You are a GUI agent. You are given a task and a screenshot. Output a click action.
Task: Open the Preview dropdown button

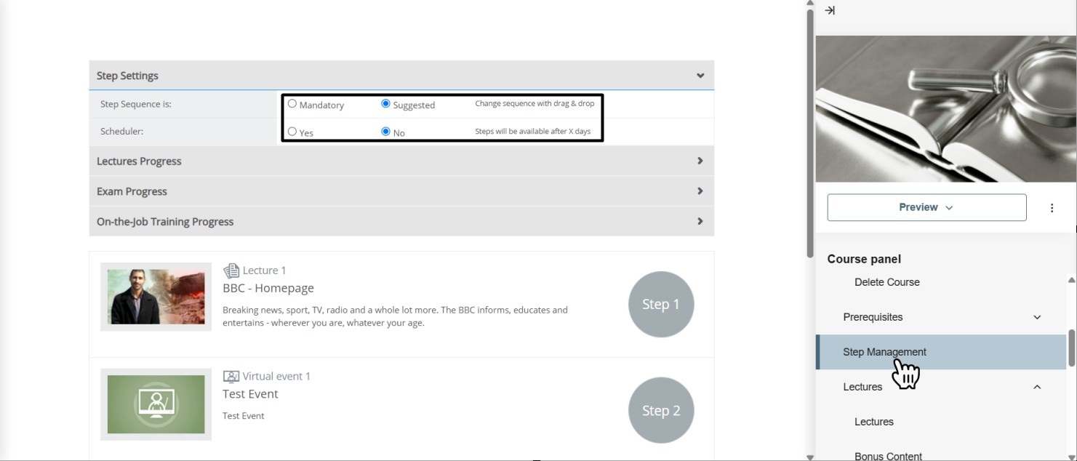pyautogui.click(x=926, y=207)
